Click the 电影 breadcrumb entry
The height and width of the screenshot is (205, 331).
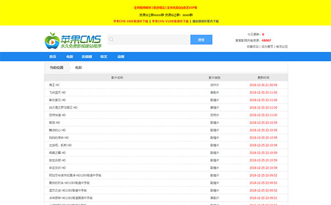78,67
